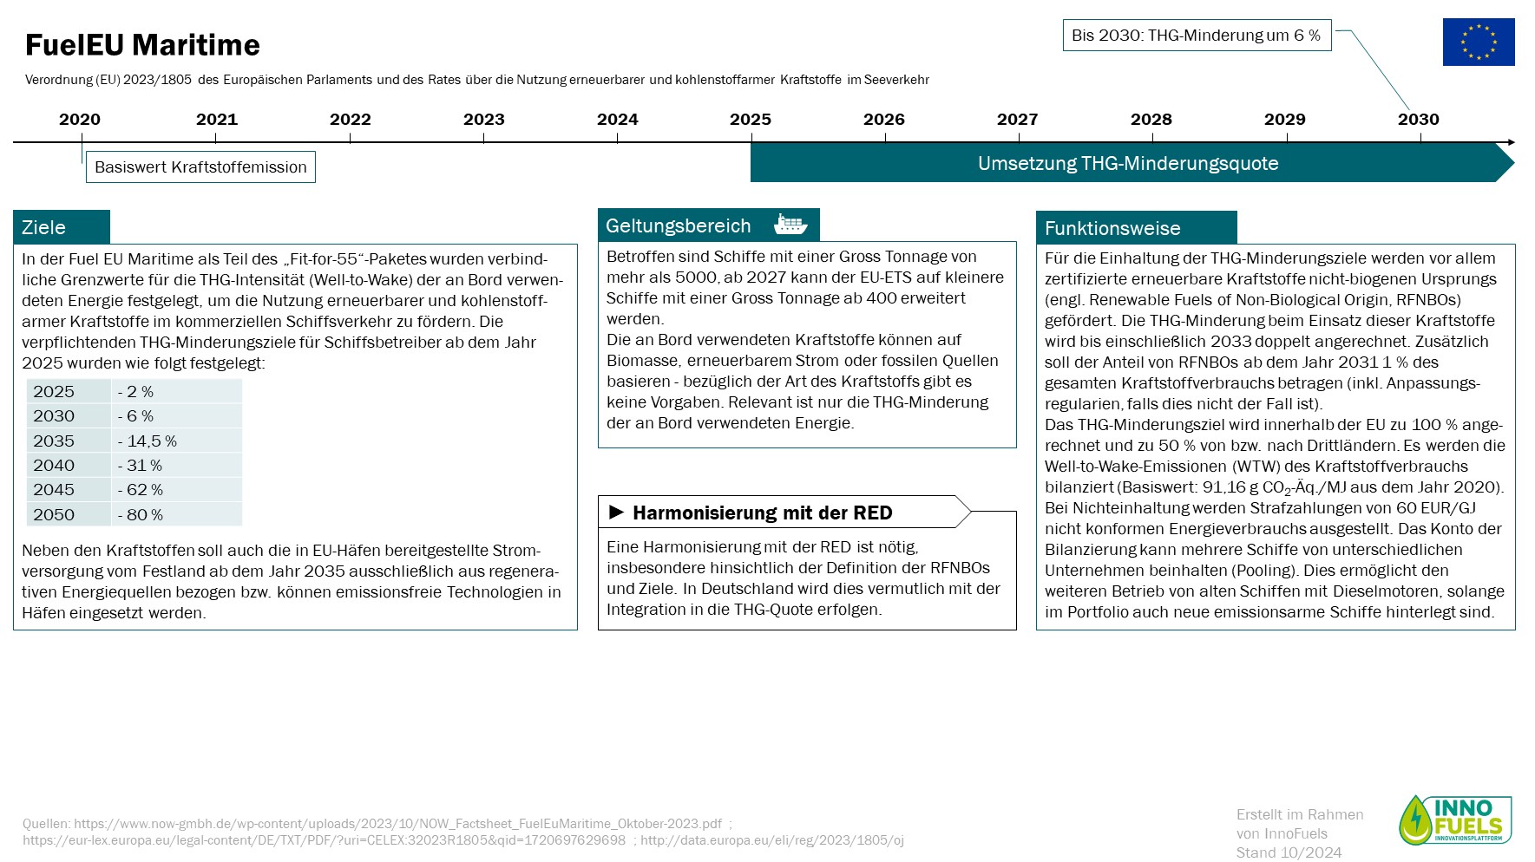Click the 2020 timeline marker
Viewport: 1535px width, 862px height.
click(x=80, y=120)
